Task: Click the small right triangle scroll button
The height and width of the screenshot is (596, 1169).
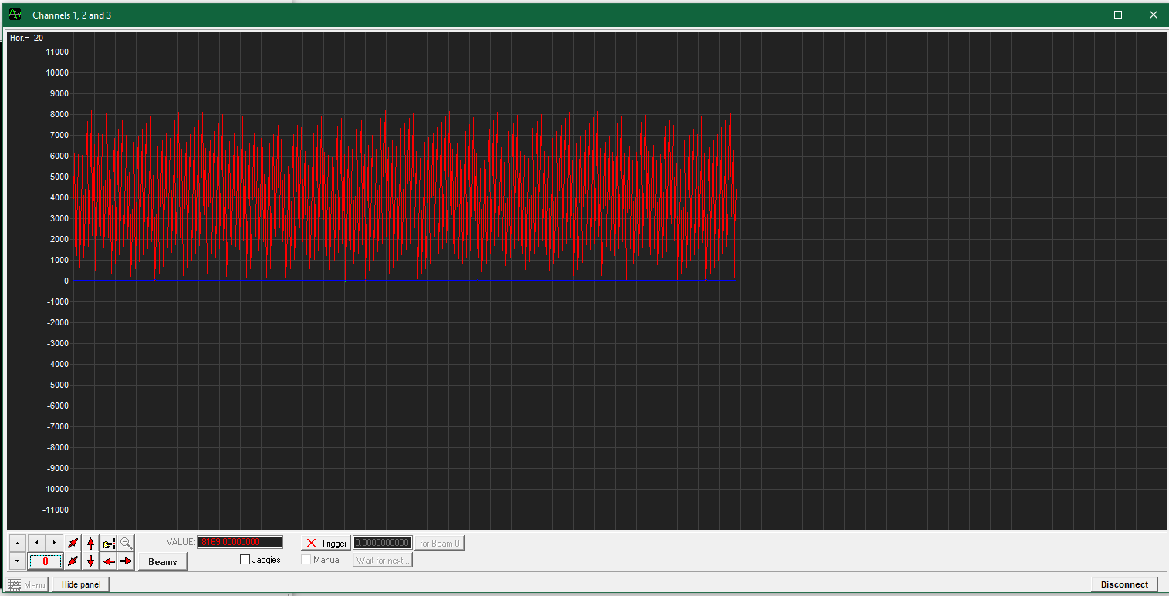Action: 54,543
